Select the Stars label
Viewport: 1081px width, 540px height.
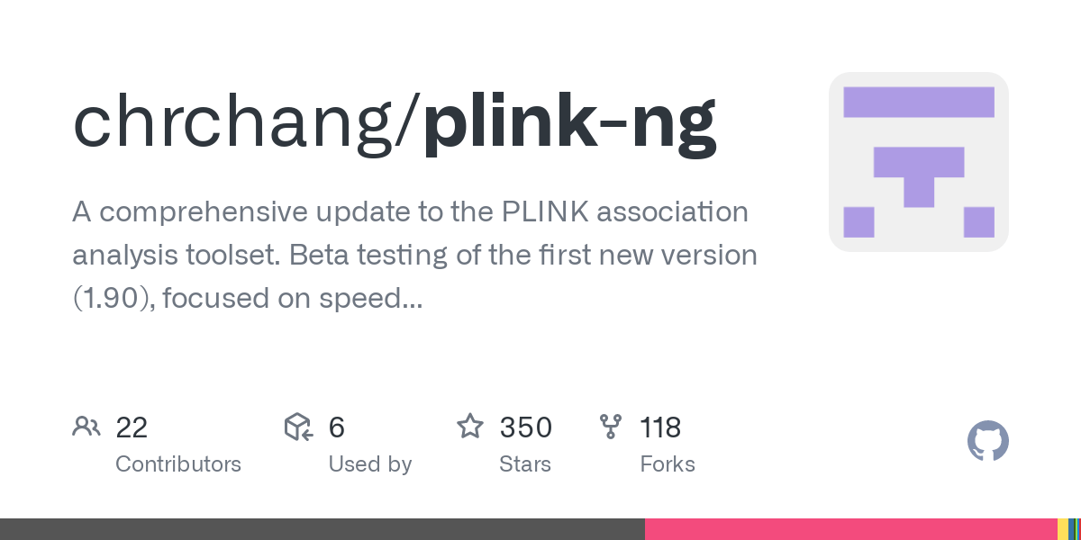click(x=525, y=464)
